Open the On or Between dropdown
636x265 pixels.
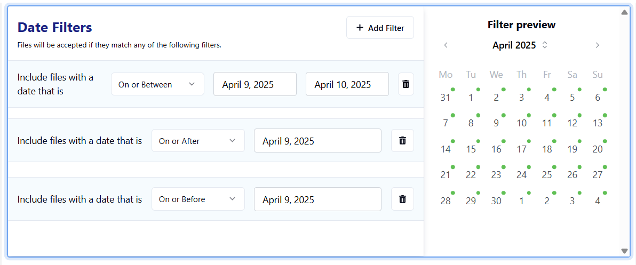pos(157,84)
